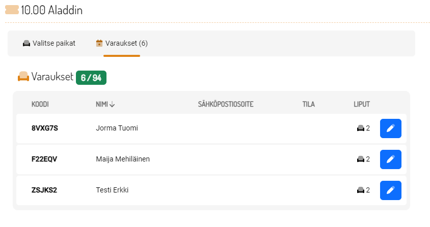
Task: Edit Testi Erkki's reservation with pencil button
Action: point(390,190)
